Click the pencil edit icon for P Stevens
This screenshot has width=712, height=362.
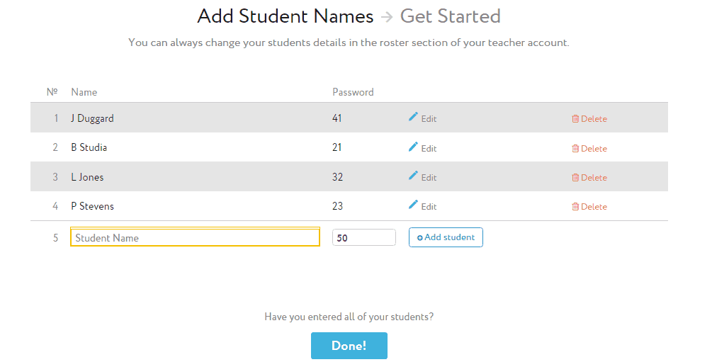point(413,205)
